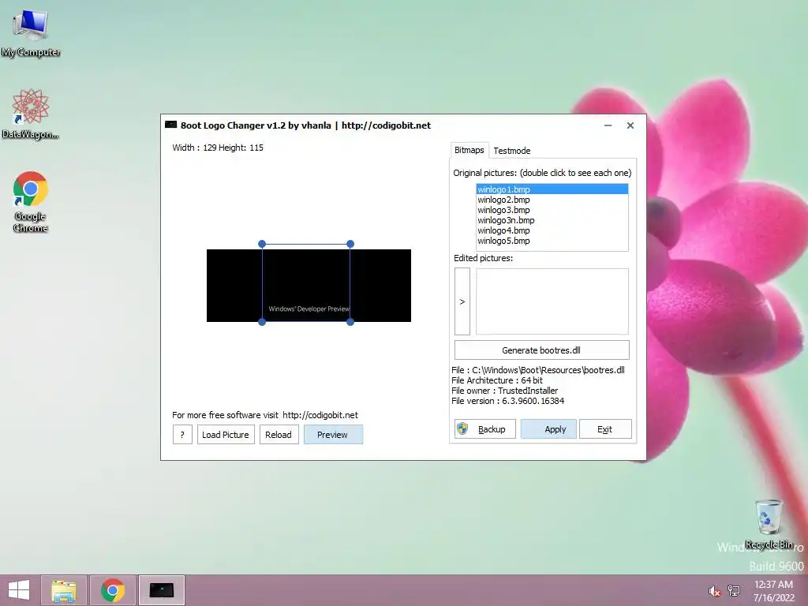The image size is (808, 606).
Task: Click 'File owner : TrustedInstaller' text
Action: pos(504,391)
